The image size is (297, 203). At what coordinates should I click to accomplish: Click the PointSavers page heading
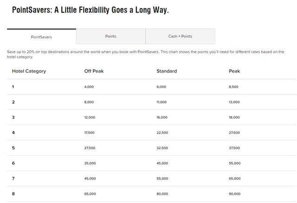pyautogui.click(x=90, y=10)
